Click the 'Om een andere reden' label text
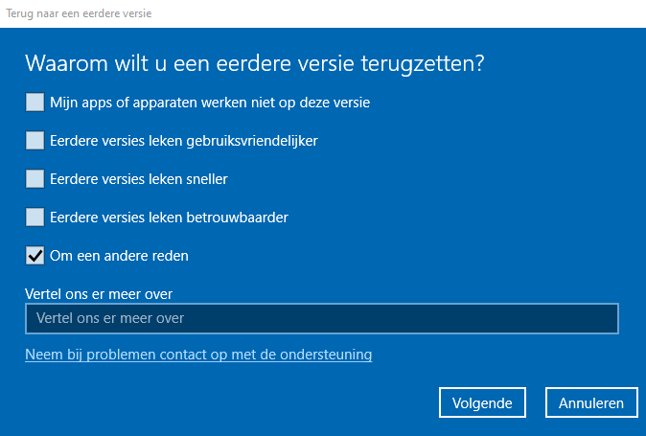This screenshot has width=646, height=436. 119,255
